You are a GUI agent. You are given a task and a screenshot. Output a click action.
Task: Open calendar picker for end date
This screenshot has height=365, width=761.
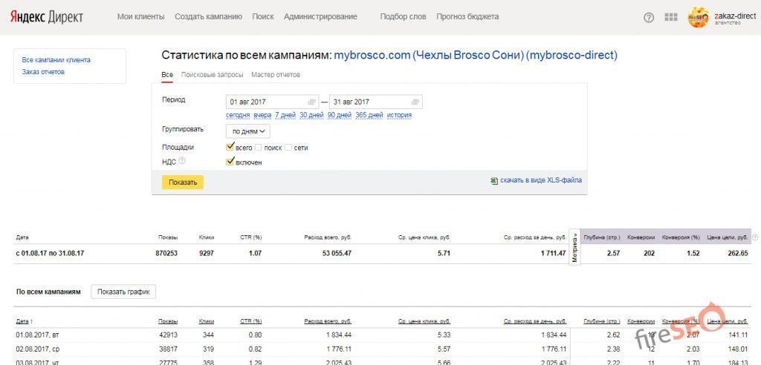click(x=415, y=102)
